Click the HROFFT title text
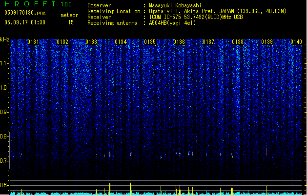Image resolution: width=307 pixels, height=195 pixels. [30, 4]
